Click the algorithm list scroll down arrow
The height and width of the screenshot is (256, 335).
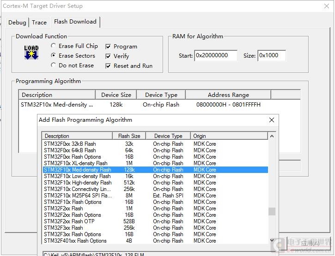pos(272,240)
